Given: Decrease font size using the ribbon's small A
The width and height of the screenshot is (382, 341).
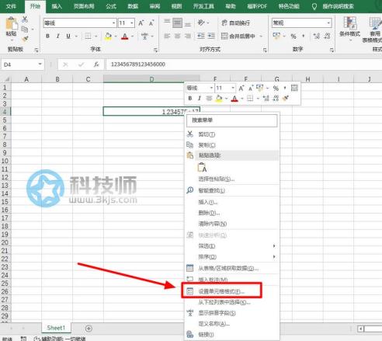Looking at the screenshot, I should click(x=151, y=23).
